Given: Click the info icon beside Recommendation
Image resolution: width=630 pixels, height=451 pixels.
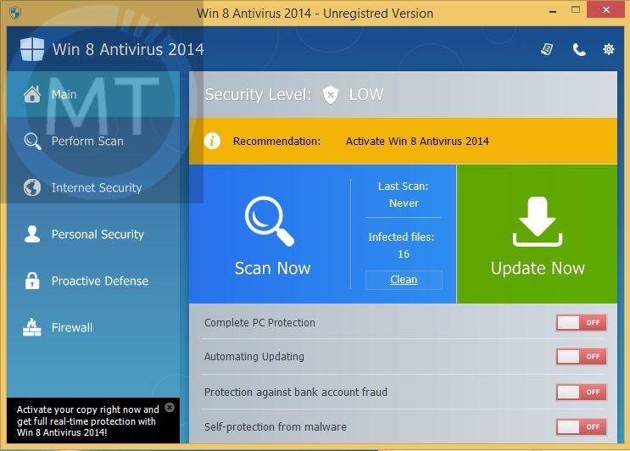Looking at the screenshot, I should tap(212, 141).
